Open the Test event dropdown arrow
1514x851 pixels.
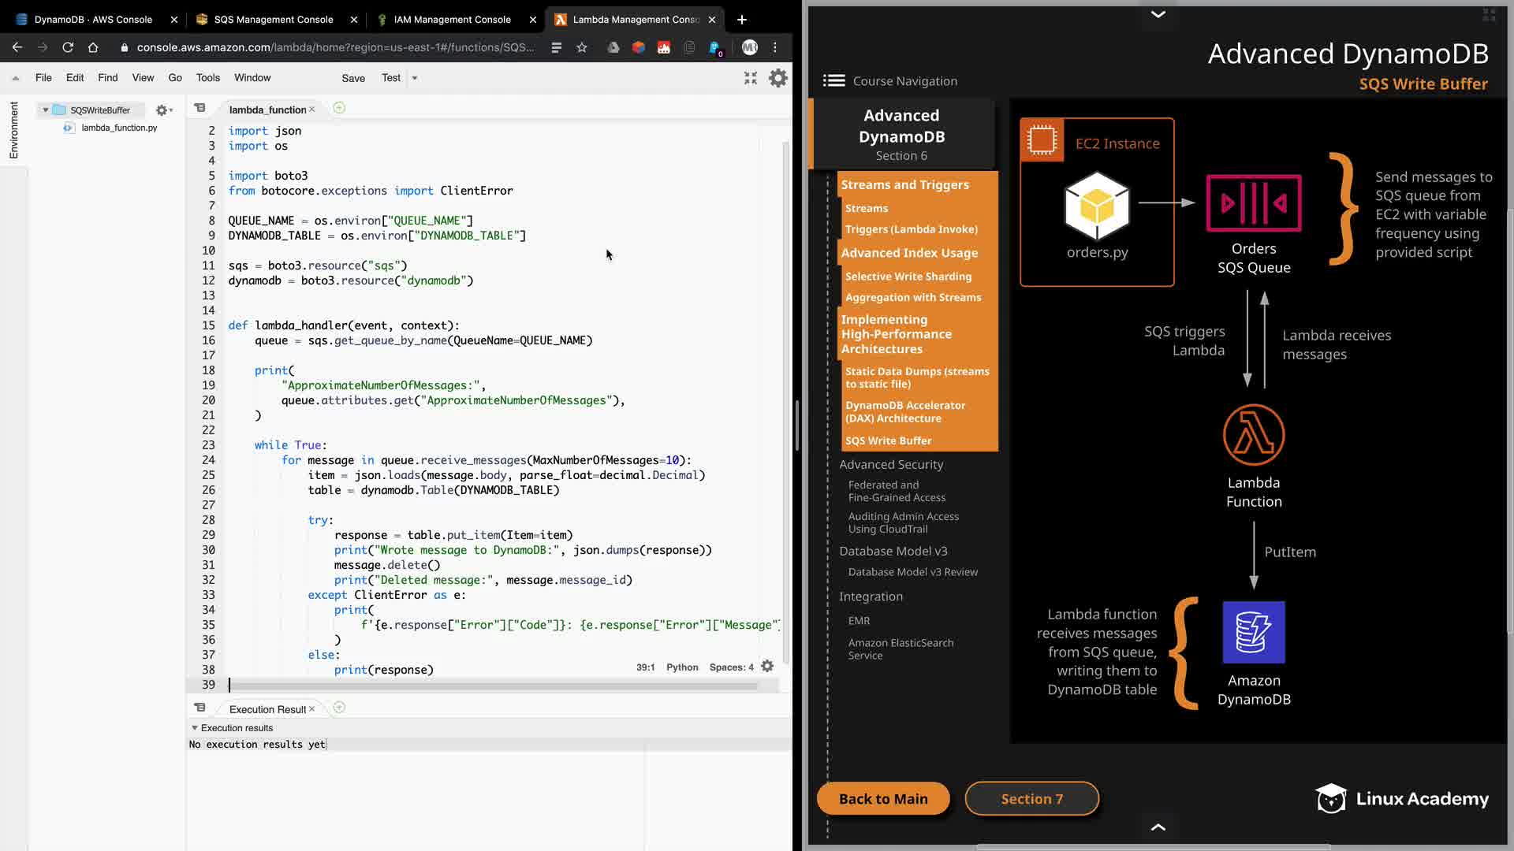tap(415, 78)
